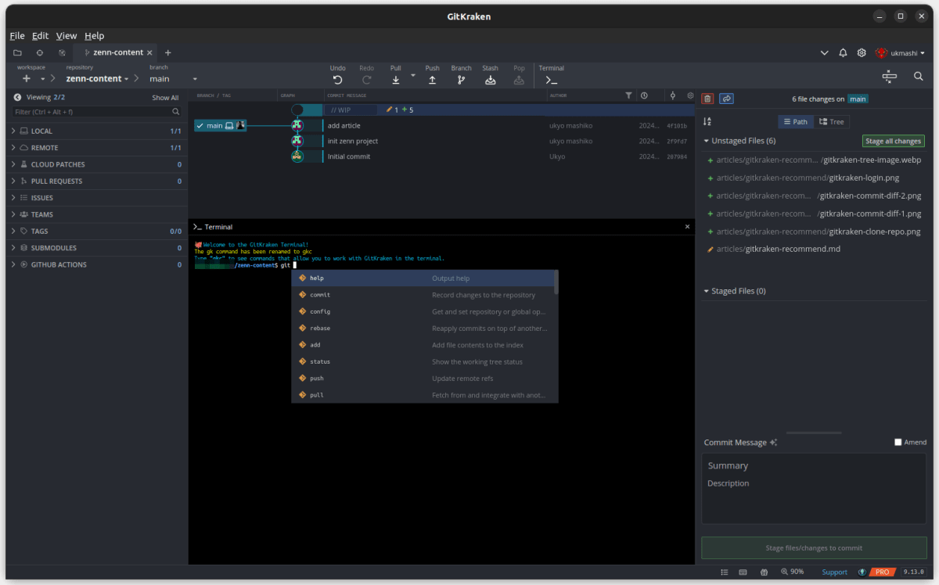939x585 pixels.
Task: Open the Cloud Workspaces globe icon
Action: click(x=62, y=52)
